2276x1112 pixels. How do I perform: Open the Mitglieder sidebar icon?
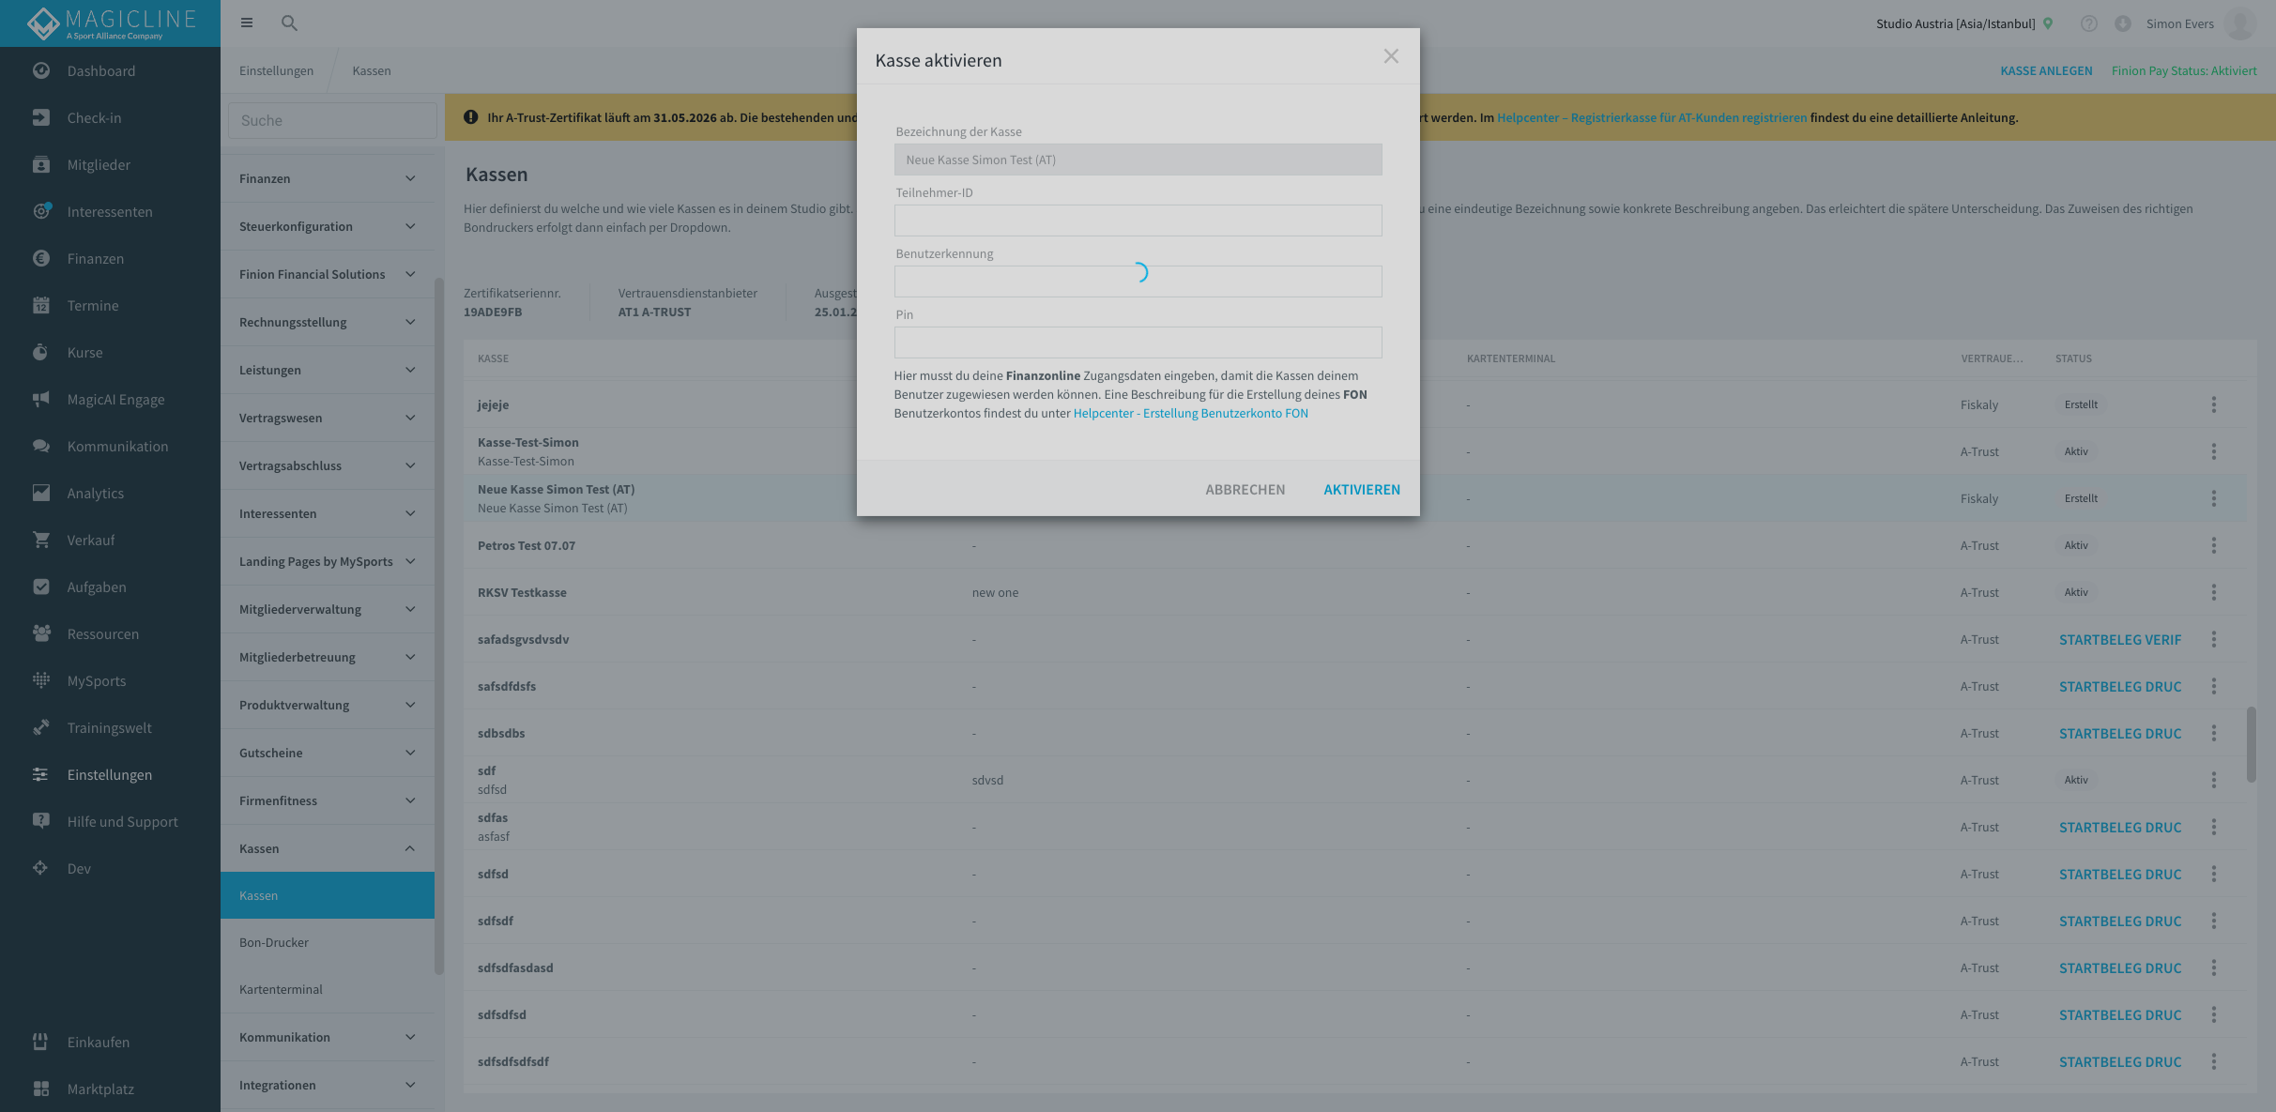click(x=40, y=164)
